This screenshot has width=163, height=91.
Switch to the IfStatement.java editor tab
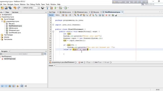(x=82, y=12)
